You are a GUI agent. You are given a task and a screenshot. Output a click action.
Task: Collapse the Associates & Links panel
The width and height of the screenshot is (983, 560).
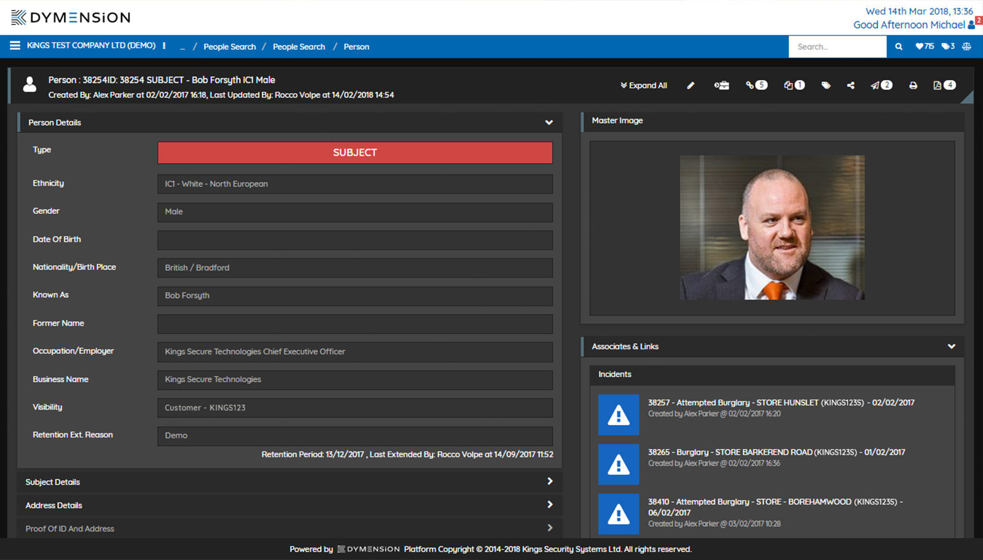point(951,347)
